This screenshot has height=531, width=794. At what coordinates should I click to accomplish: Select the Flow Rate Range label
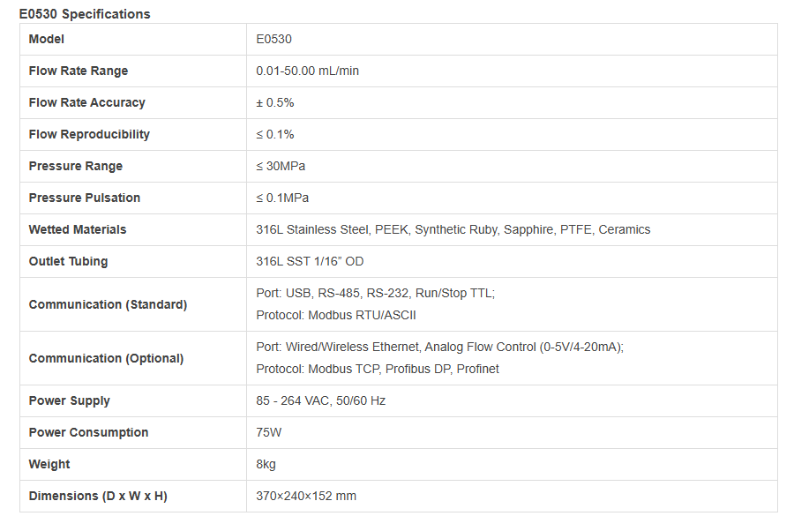(79, 71)
